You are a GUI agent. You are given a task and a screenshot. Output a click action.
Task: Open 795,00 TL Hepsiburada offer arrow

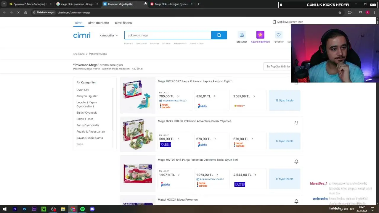178,96
